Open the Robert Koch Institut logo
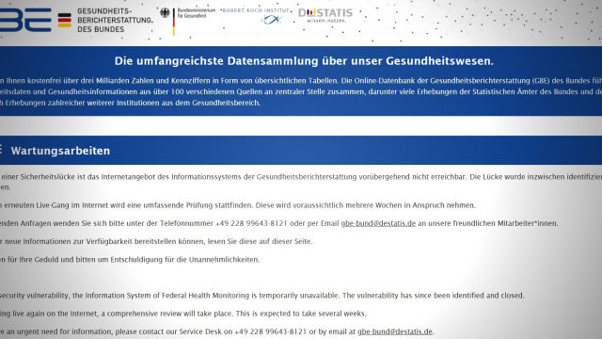 (x=256, y=16)
